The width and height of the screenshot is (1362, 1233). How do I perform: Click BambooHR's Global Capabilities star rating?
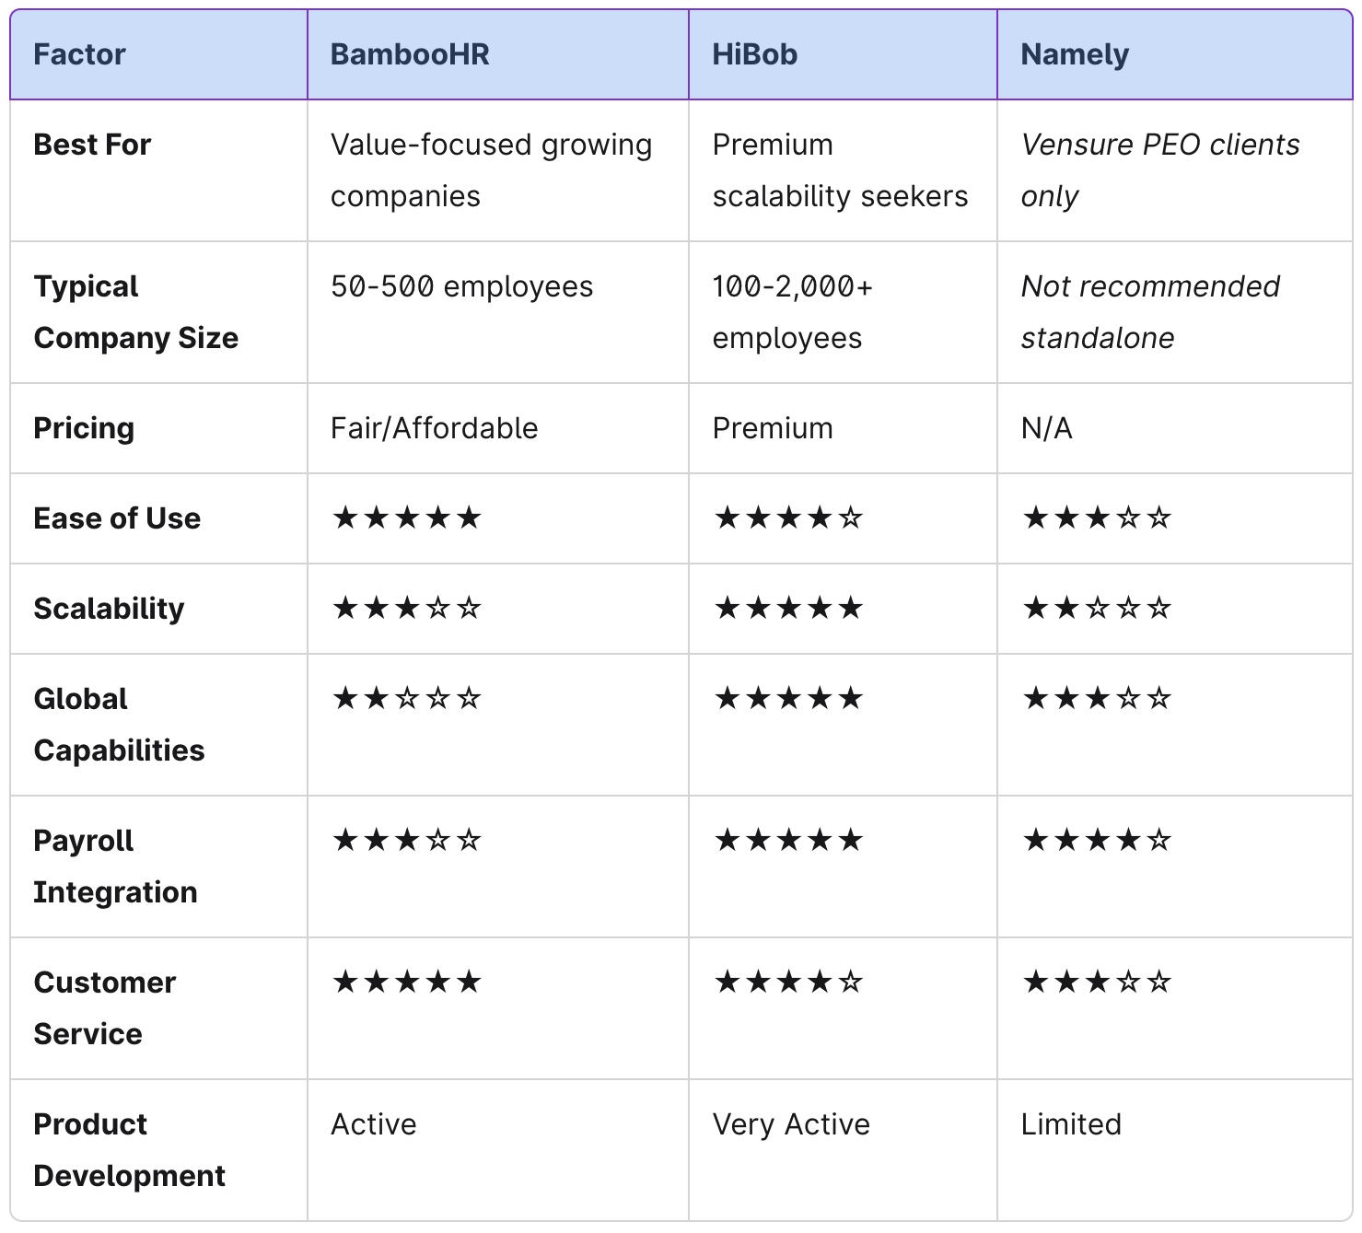tap(407, 698)
